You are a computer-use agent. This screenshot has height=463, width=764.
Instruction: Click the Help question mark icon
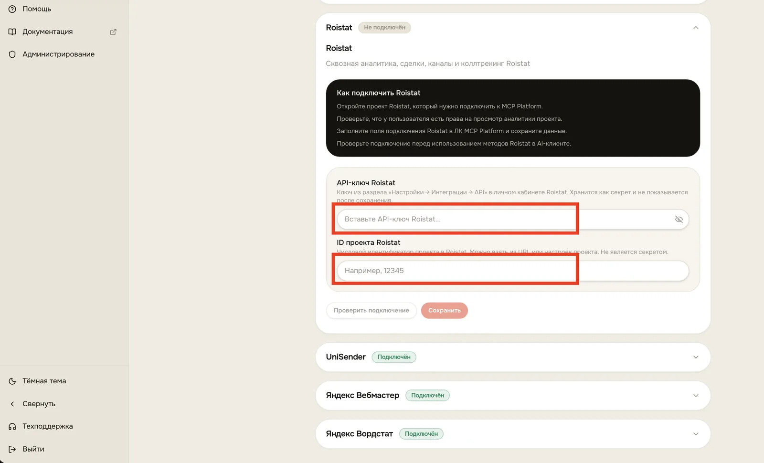coord(12,9)
